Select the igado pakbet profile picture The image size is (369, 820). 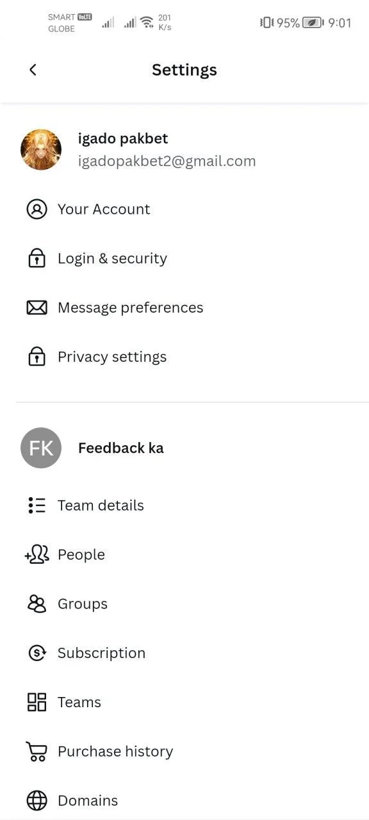tap(41, 150)
